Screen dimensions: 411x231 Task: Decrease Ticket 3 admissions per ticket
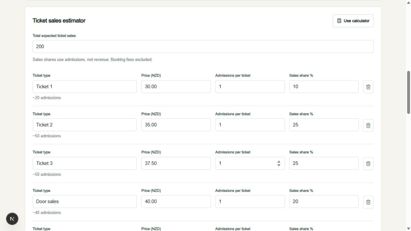point(279,165)
